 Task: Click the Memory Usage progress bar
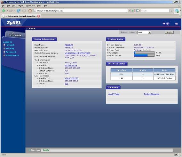coord(144,55)
